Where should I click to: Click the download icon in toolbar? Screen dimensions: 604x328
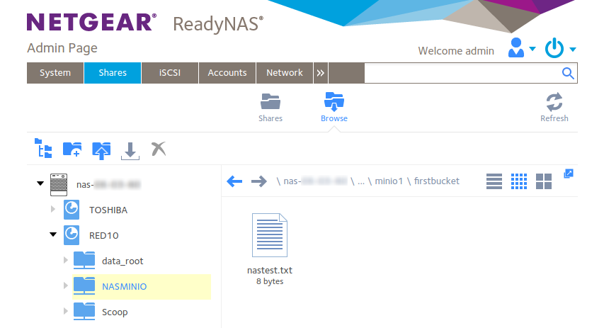[130, 149]
